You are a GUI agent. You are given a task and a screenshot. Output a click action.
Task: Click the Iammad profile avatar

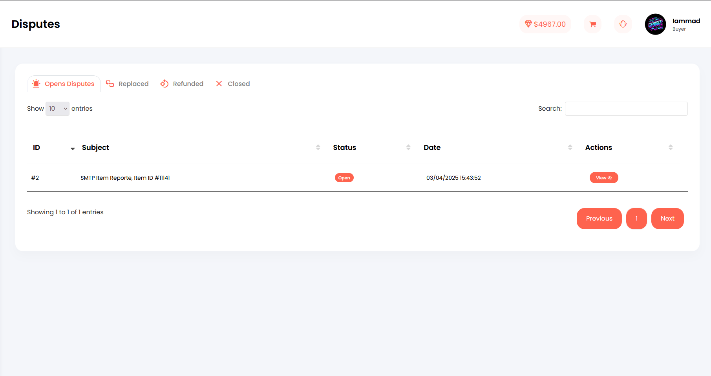655,24
